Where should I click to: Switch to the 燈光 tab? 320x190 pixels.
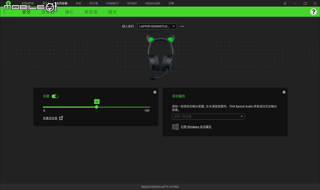coord(112,12)
